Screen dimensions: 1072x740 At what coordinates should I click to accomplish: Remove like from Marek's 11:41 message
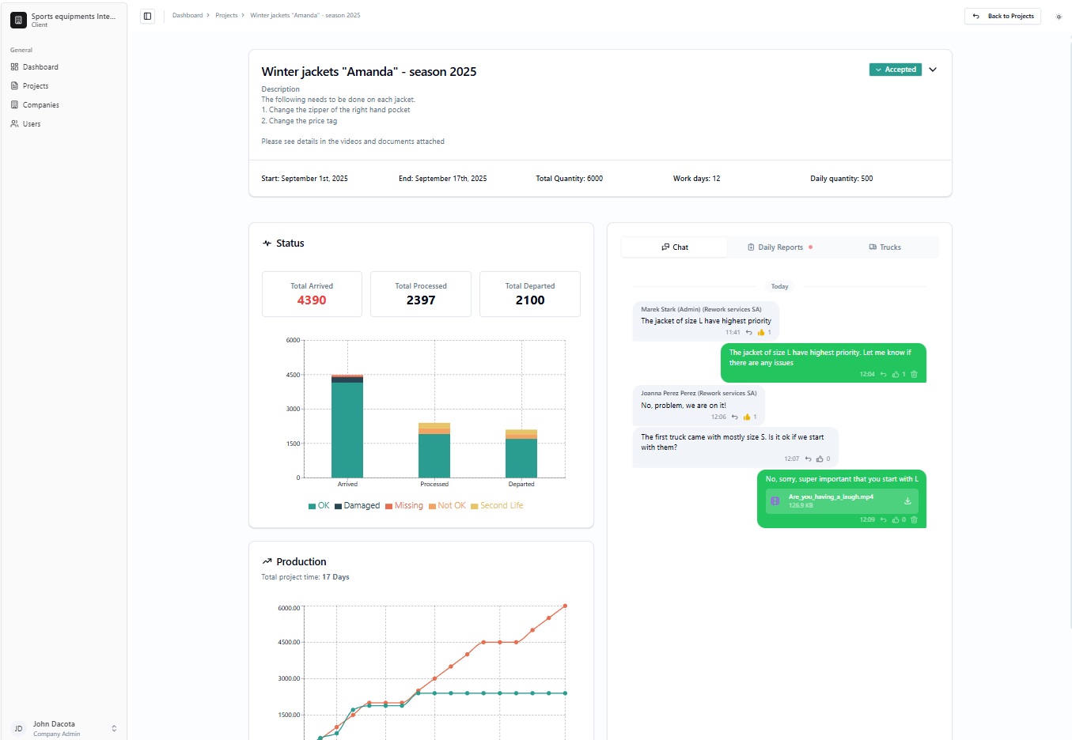point(761,333)
